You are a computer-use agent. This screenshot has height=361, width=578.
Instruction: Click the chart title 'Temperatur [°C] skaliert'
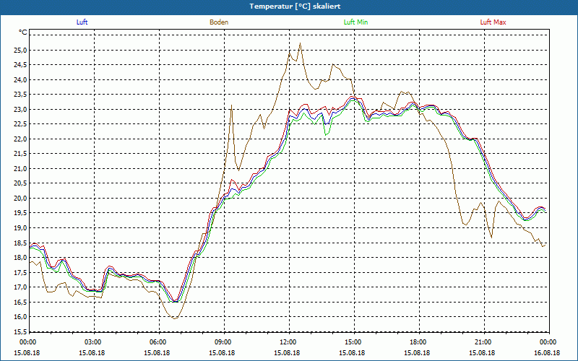coord(295,6)
